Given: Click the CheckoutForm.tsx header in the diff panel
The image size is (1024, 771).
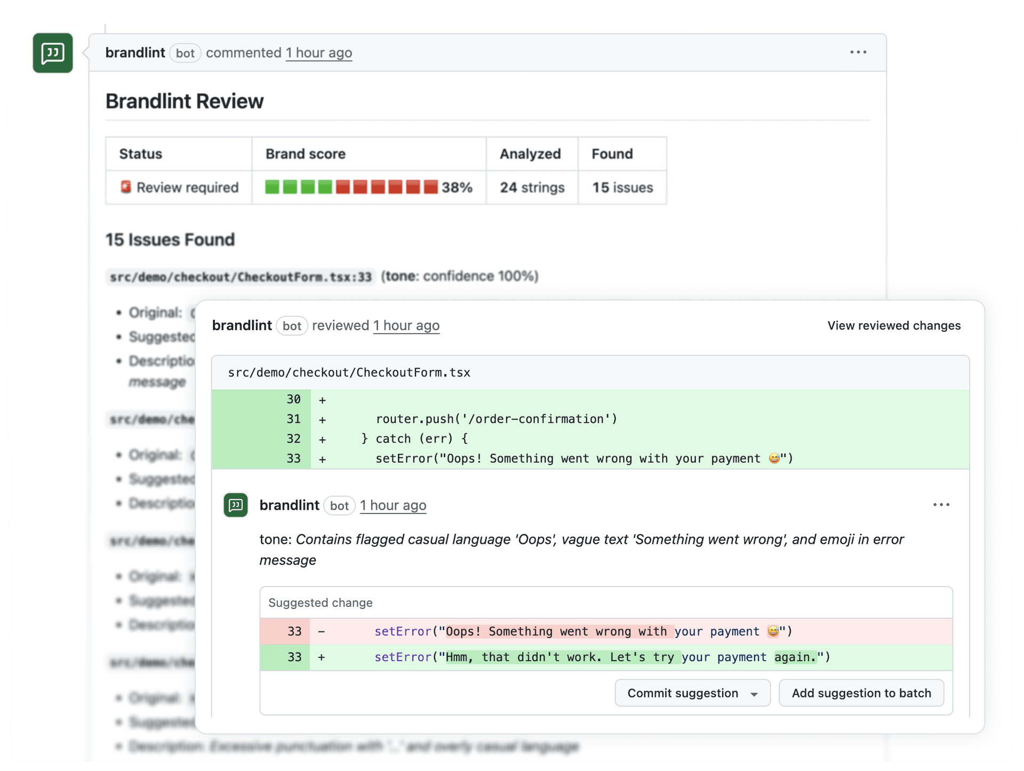Looking at the screenshot, I should 349,373.
